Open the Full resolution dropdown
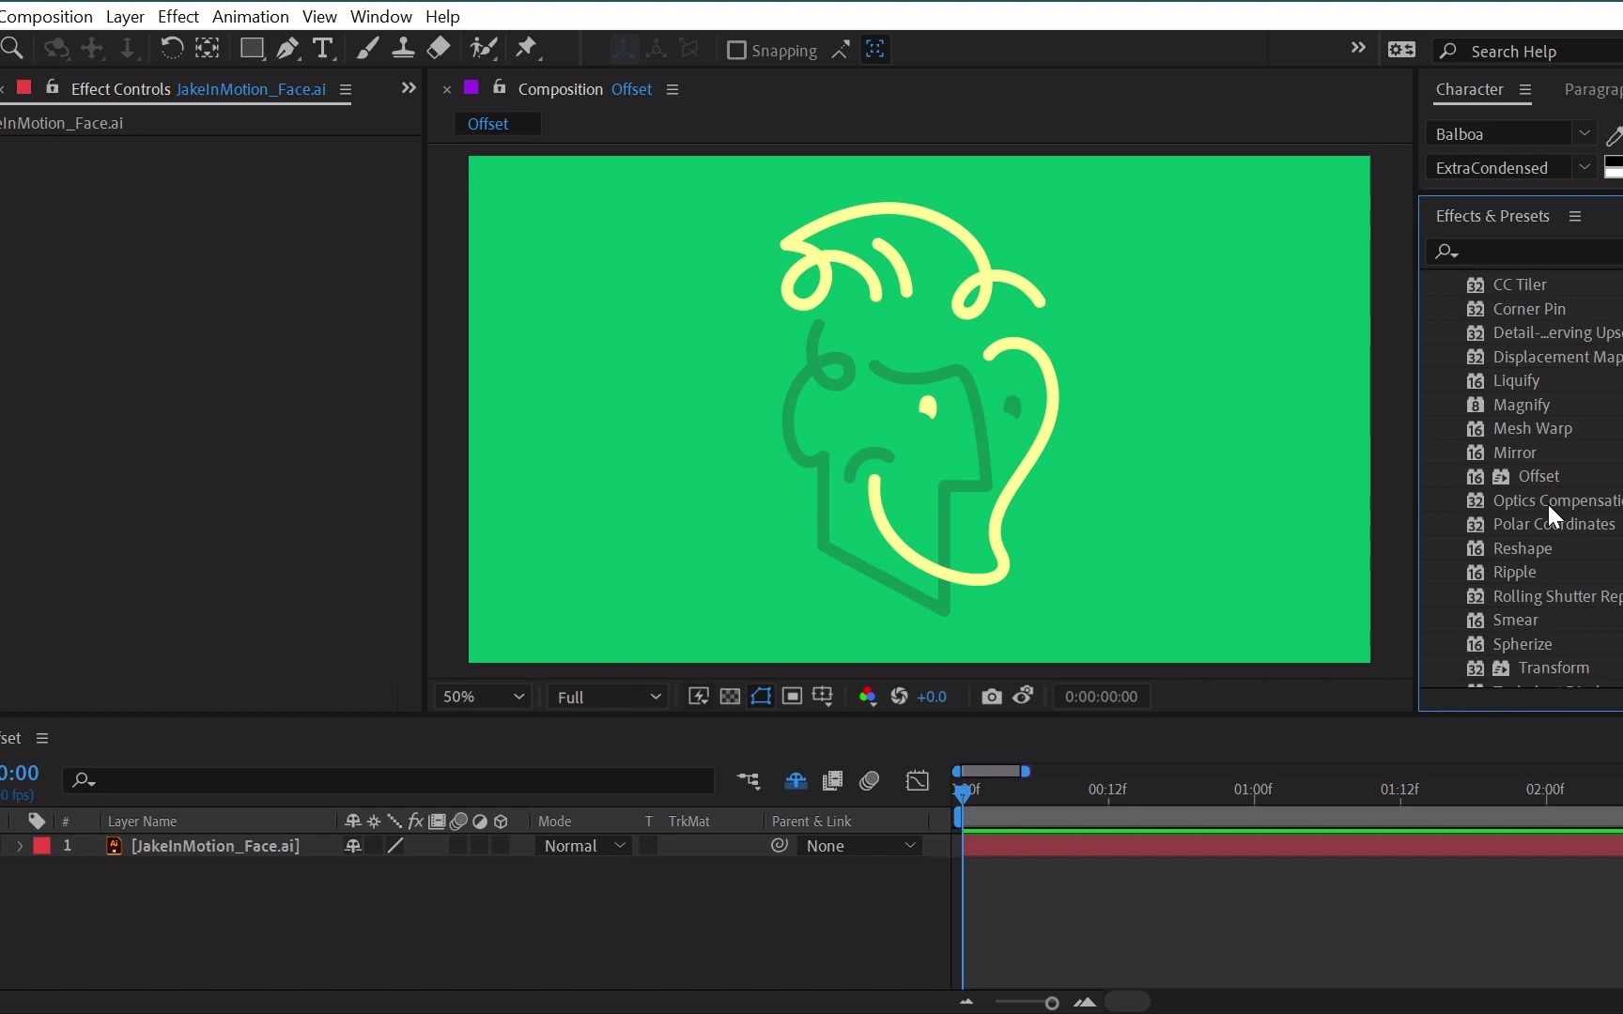1623x1014 pixels. click(607, 697)
